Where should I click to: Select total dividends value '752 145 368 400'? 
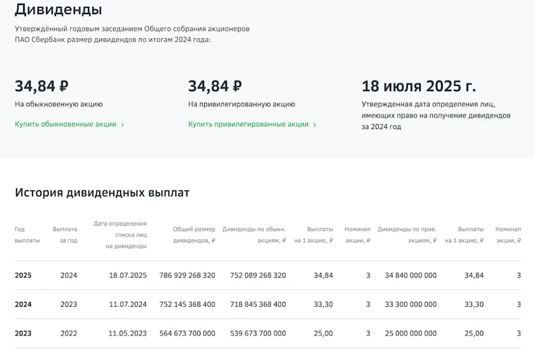pyautogui.click(x=188, y=304)
